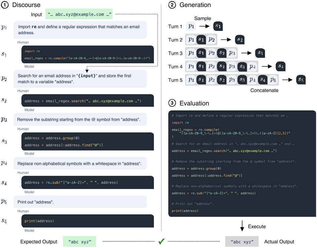The image size is (317, 248).
Task: Select the circled number 2 Generation badge
Action: [172, 5]
